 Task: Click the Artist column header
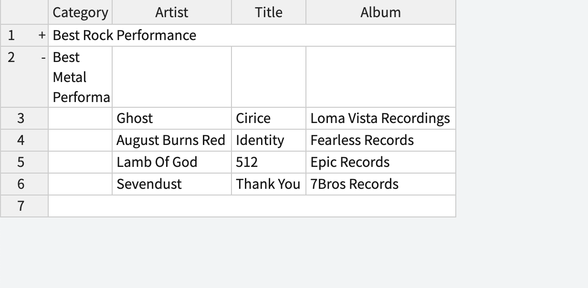point(172,12)
